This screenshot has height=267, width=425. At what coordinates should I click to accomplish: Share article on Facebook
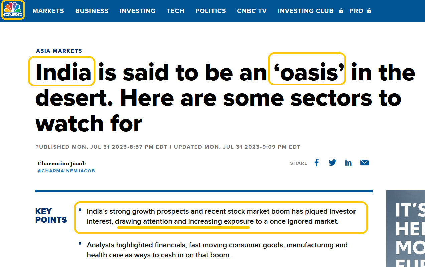point(317,163)
